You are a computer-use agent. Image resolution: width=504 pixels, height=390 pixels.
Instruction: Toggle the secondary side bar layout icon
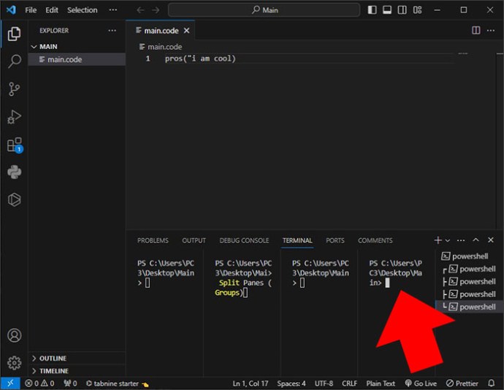[x=402, y=10]
